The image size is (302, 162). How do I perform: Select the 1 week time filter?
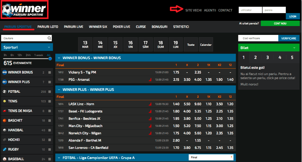tap(38, 55)
